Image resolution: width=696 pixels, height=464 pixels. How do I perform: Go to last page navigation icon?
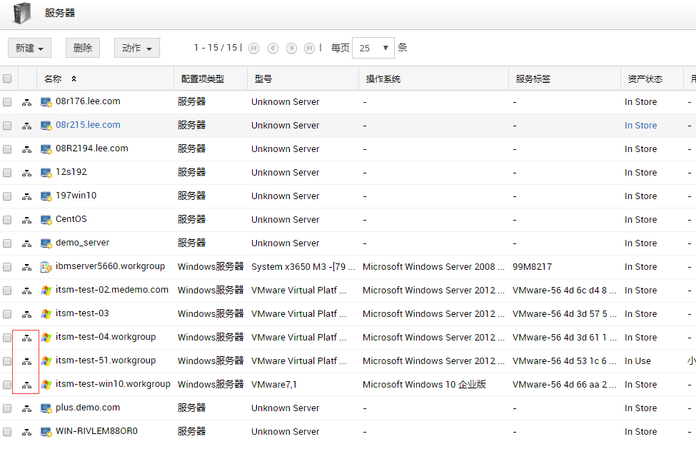tap(309, 48)
